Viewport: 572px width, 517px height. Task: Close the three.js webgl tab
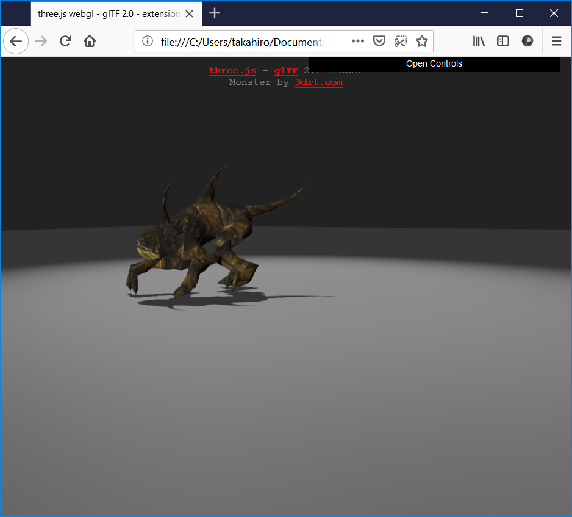pyautogui.click(x=189, y=14)
